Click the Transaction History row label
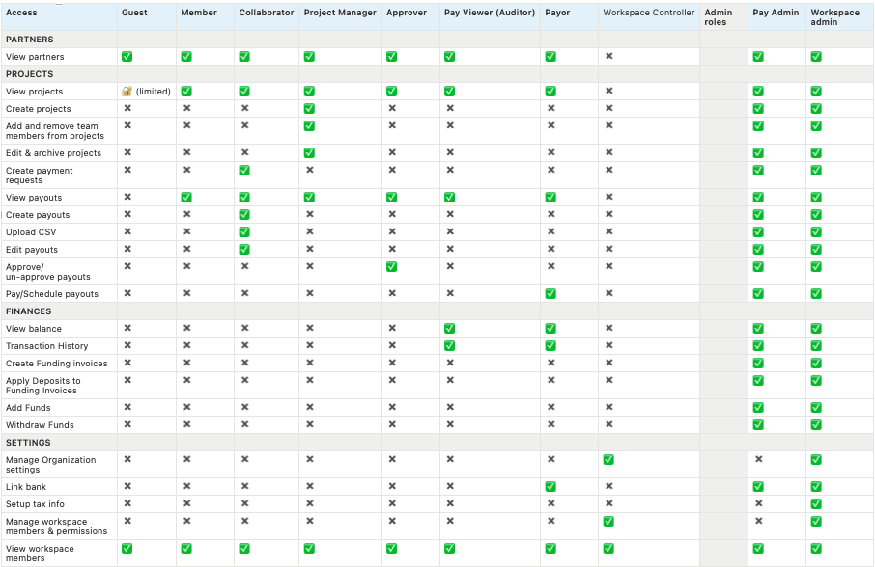The width and height of the screenshot is (875, 567). click(47, 346)
